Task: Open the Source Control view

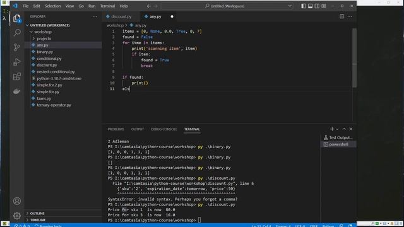Action: pos(17,47)
